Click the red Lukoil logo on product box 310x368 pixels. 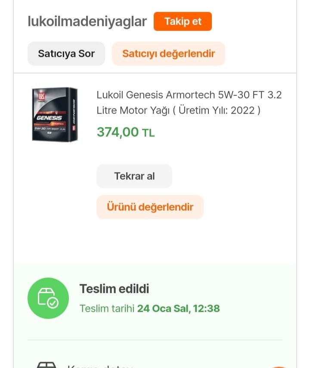click(x=41, y=97)
